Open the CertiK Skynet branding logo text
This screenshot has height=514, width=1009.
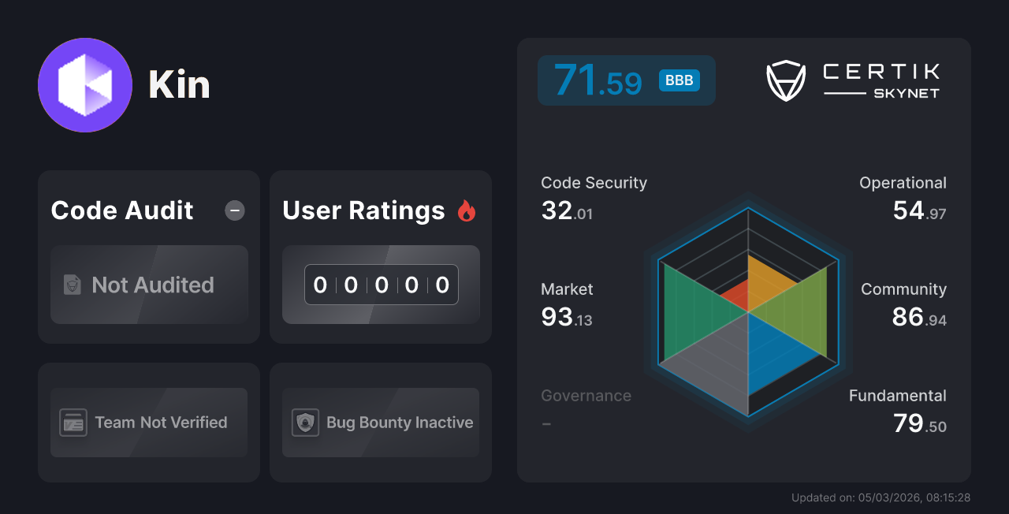pos(880,79)
